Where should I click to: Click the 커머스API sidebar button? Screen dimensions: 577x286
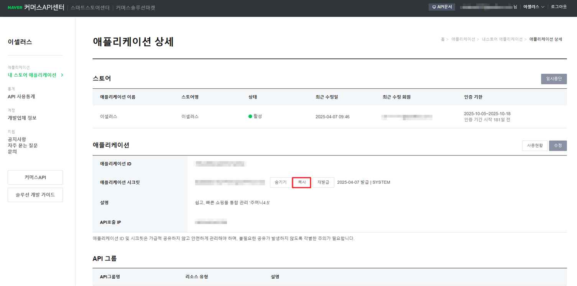pos(35,177)
